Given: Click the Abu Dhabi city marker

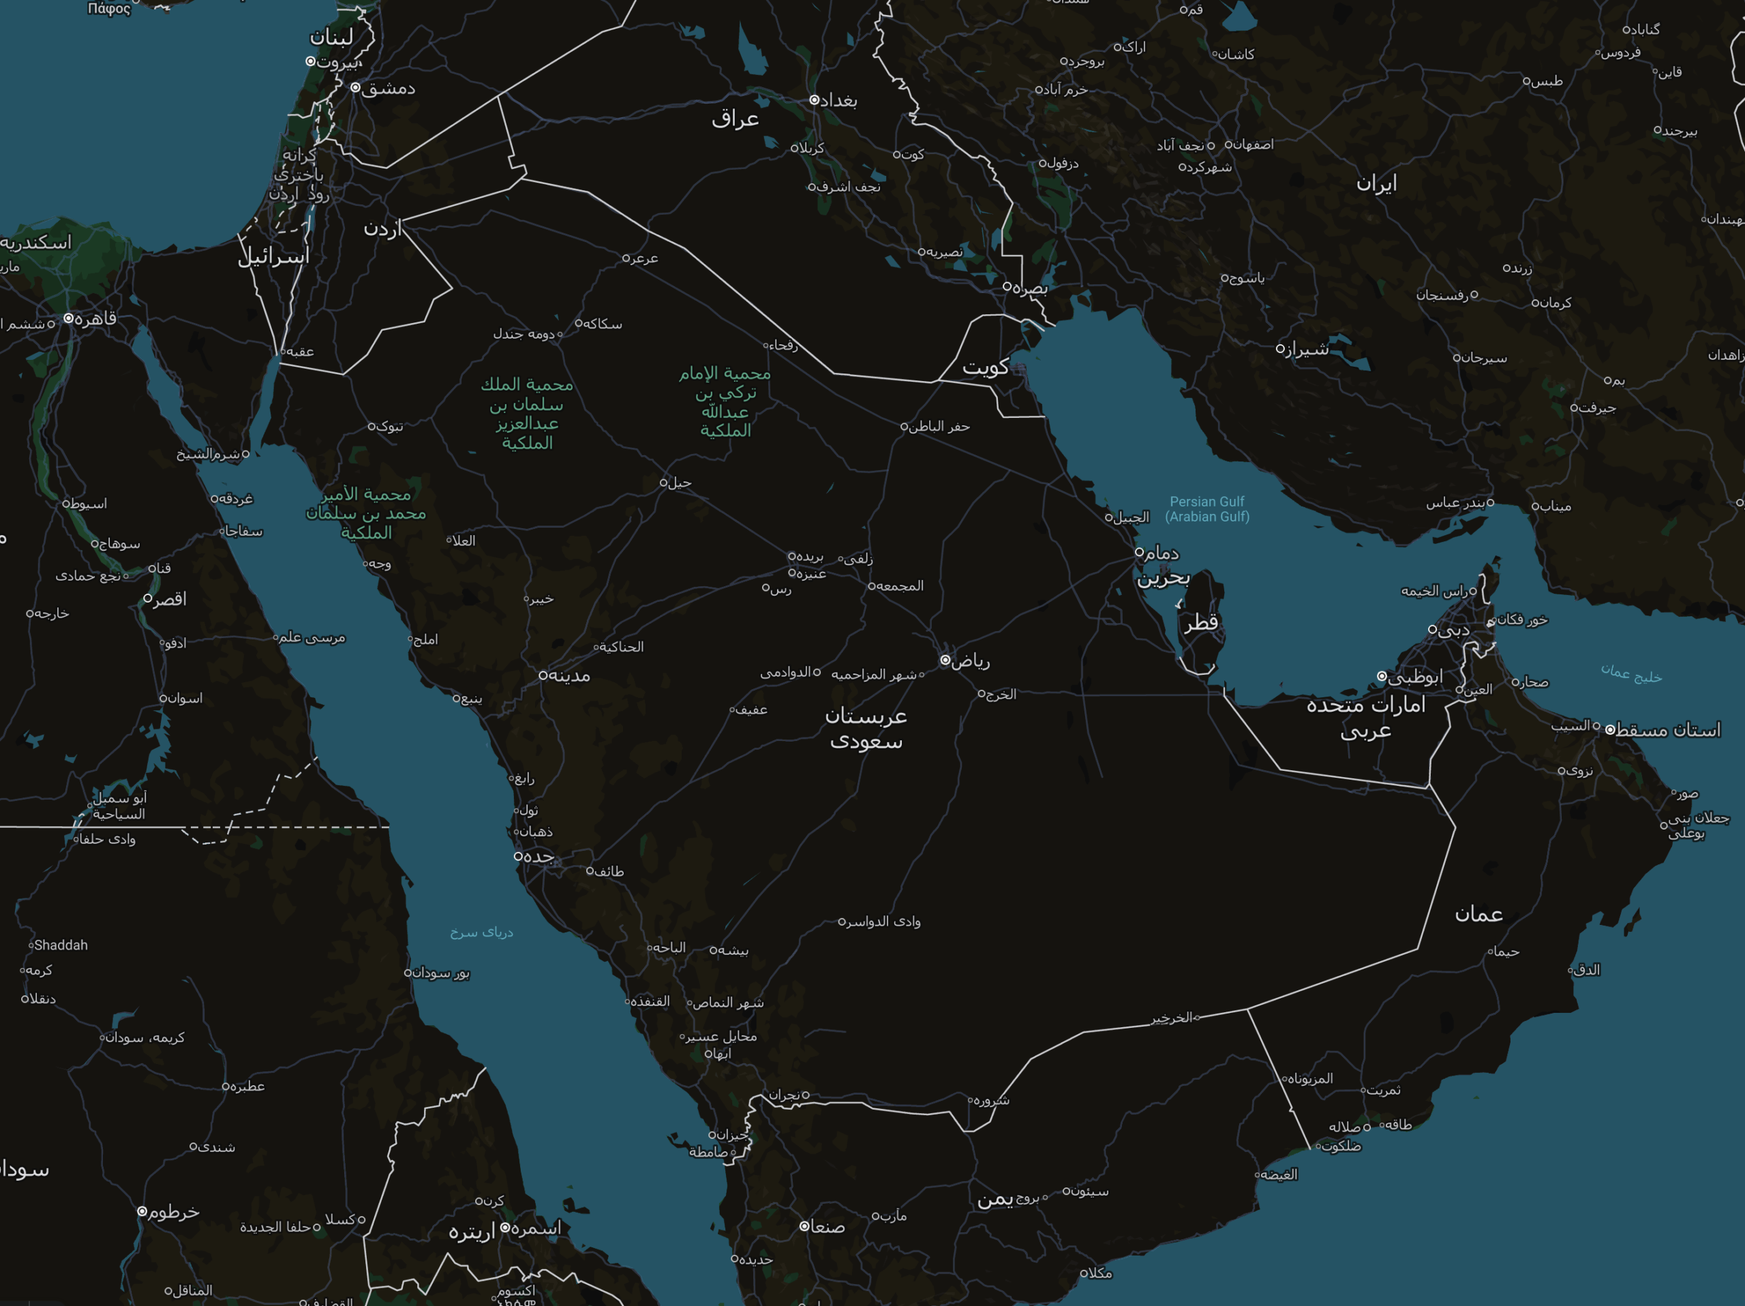Looking at the screenshot, I should [1381, 676].
